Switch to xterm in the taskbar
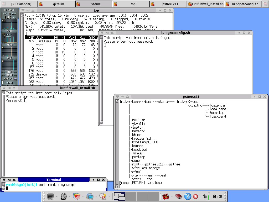Screen dimensions: 269x202 94,4
